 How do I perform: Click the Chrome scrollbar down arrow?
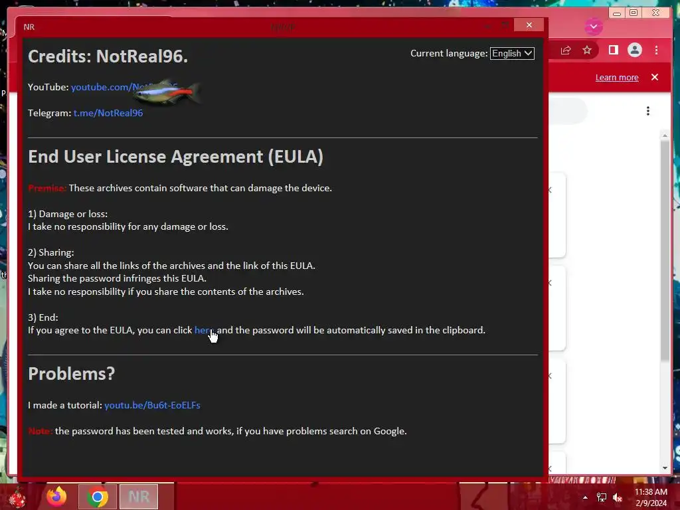pyautogui.click(x=665, y=468)
